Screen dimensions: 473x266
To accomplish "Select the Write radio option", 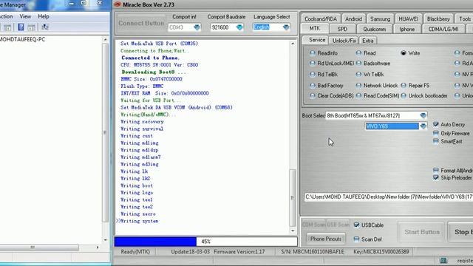I will (404, 53).
